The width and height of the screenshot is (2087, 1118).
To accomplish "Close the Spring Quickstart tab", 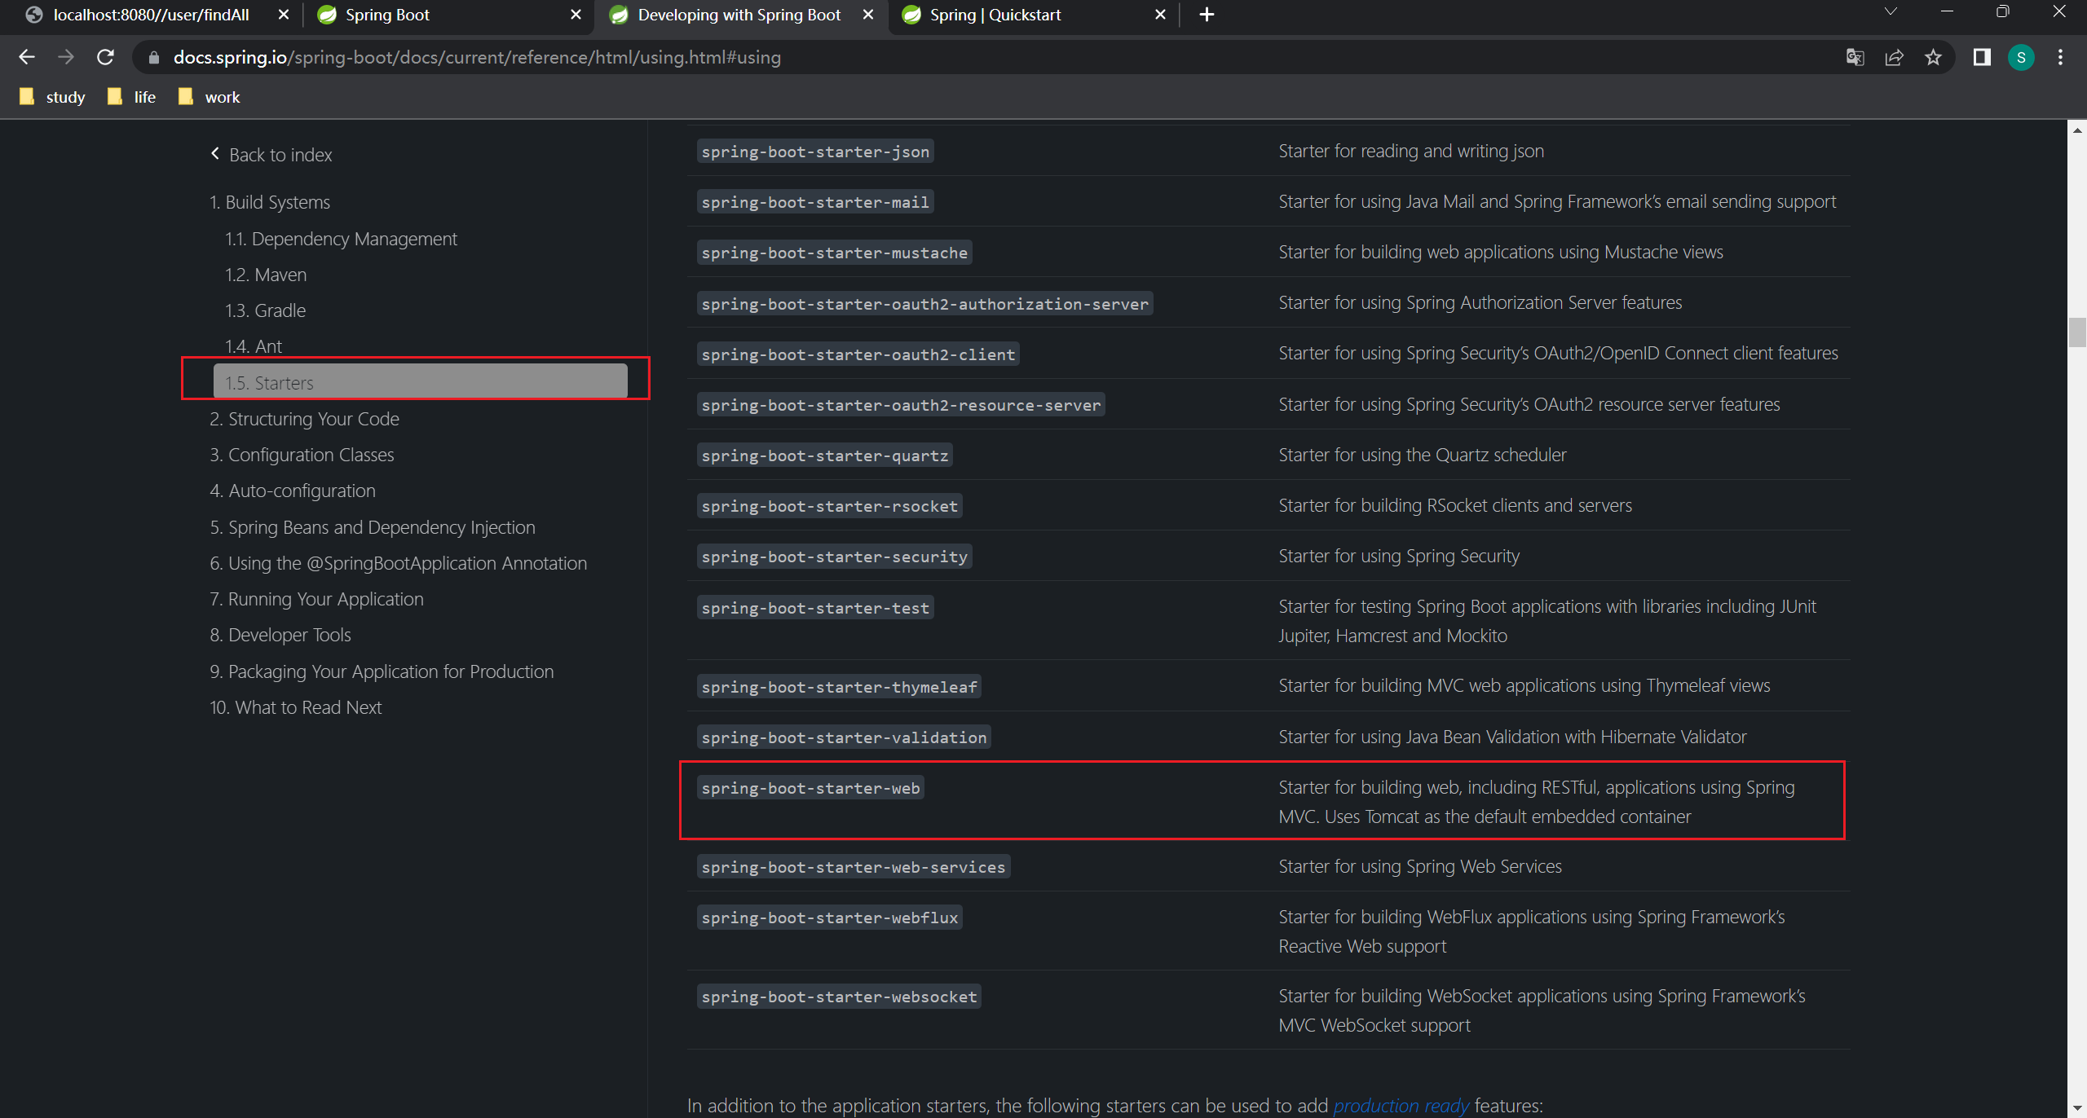I will click(x=1161, y=15).
